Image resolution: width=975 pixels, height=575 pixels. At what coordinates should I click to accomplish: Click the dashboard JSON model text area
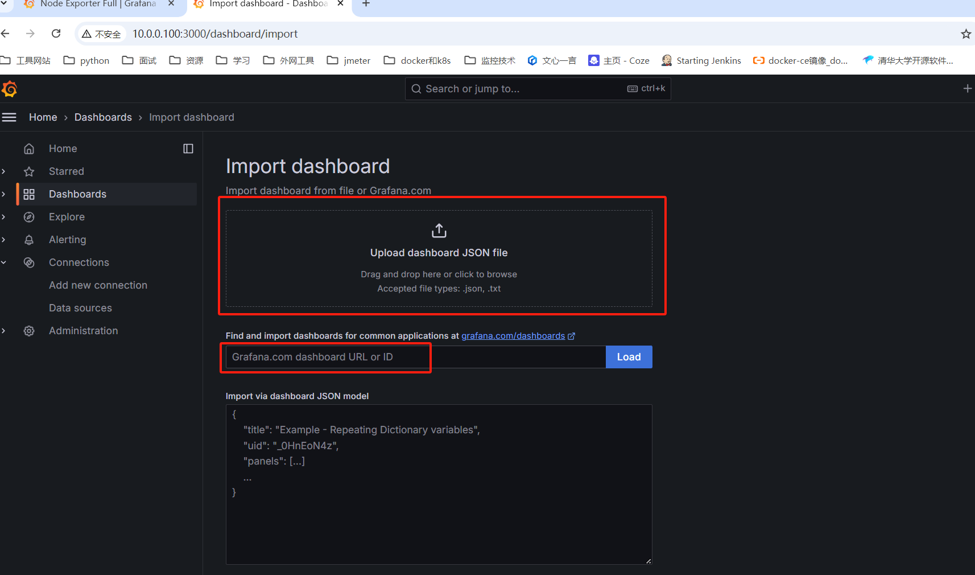[x=439, y=484]
